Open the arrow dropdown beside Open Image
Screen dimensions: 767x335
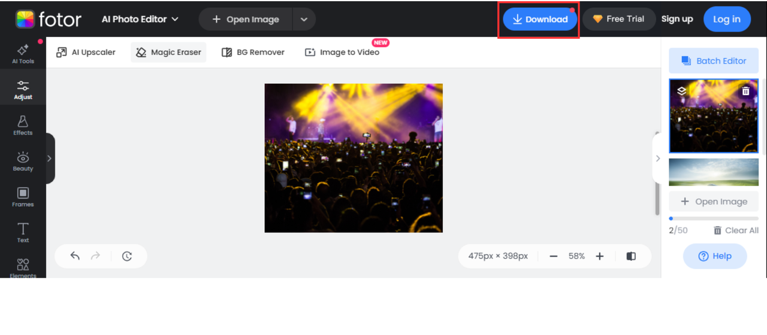pos(304,19)
